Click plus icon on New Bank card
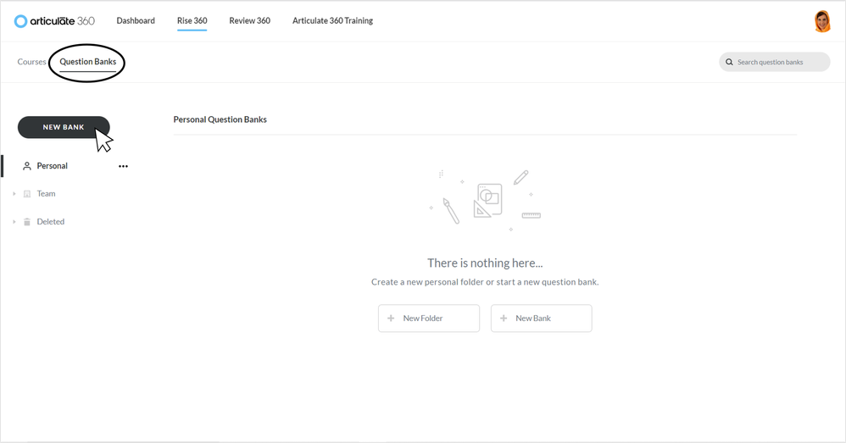846x443 pixels. [504, 318]
